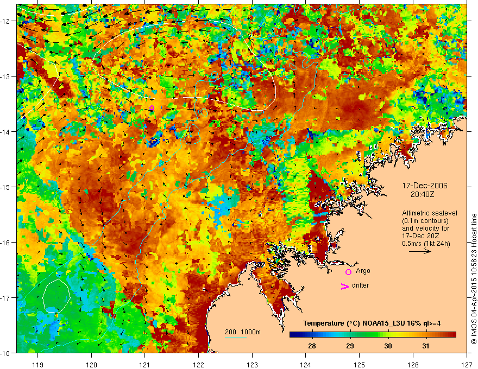
Task: Click the 'drifter' legend label
Action: click(x=360, y=285)
